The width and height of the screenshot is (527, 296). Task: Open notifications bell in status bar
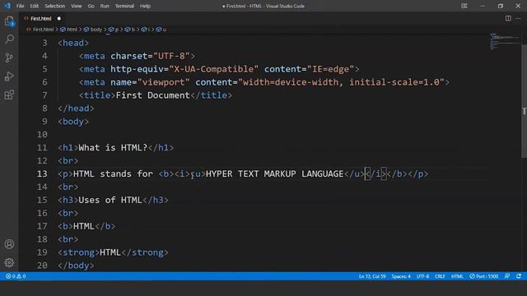point(519,276)
